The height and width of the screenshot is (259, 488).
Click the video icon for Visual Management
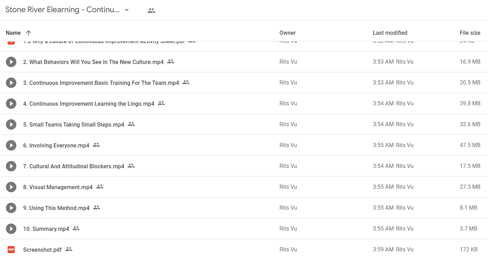click(11, 187)
